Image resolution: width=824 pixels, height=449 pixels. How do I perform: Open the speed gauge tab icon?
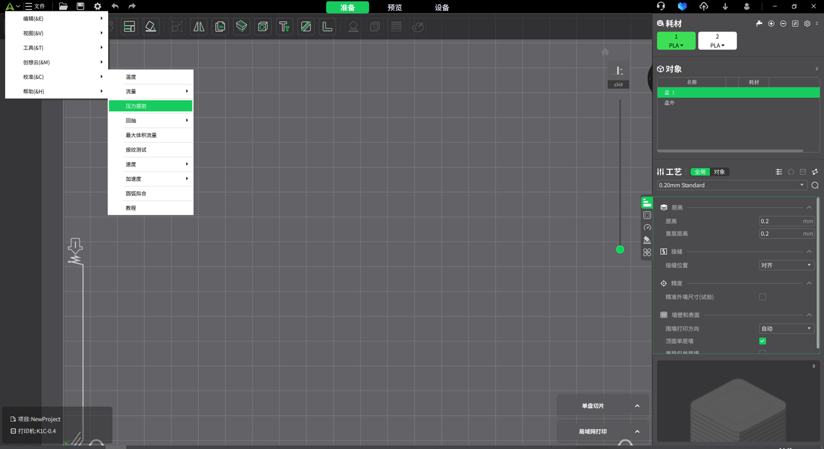coord(647,227)
